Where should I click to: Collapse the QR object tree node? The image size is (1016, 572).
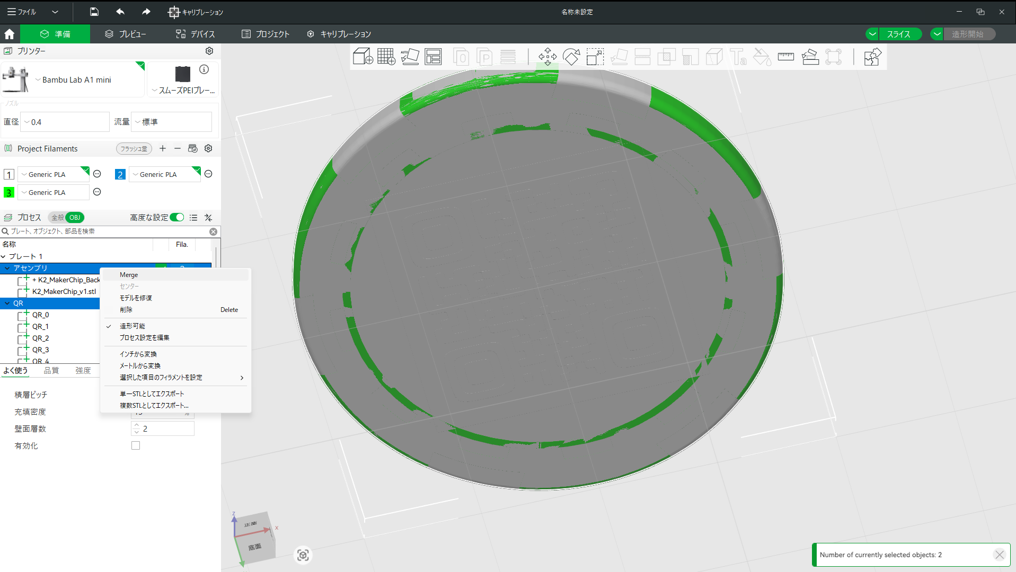pyautogui.click(x=7, y=303)
